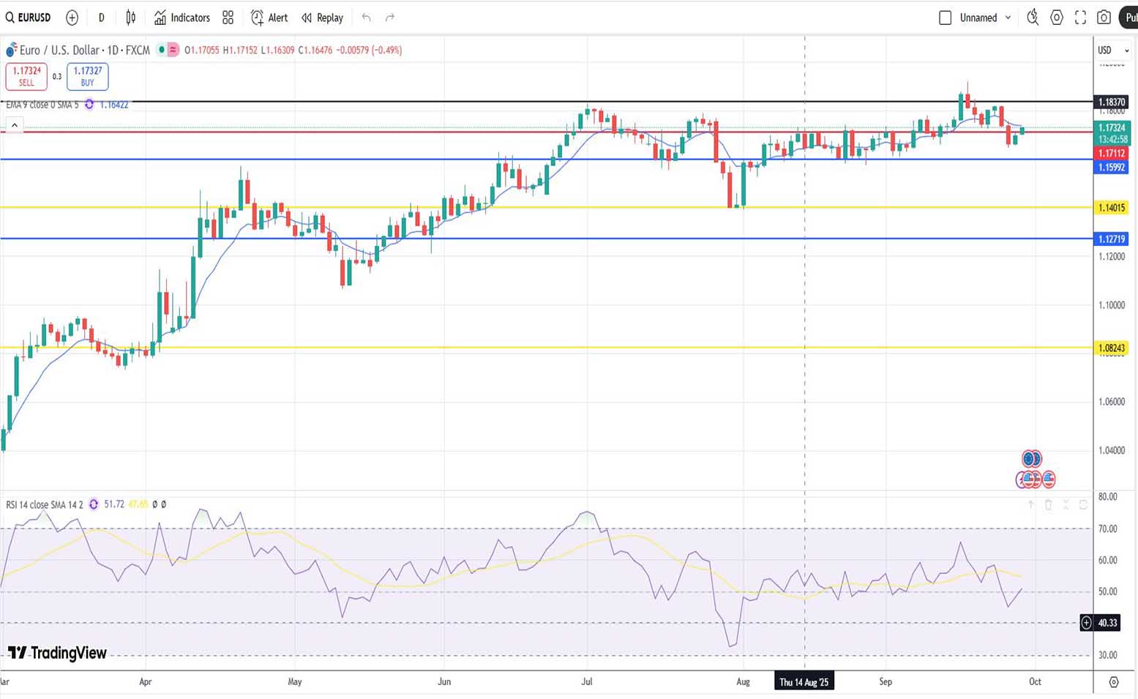The image size is (1138, 699).
Task: Toggle the pink approximation data-mode badge
Action: (x=173, y=50)
